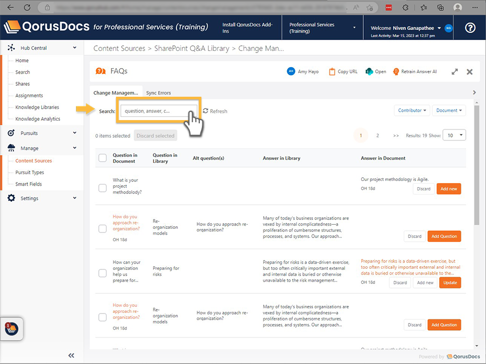Click the Content Sources breadcrumb link
Image resolution: width=486 pixels, height=364 pixels.
pyautogui.click(x=119, y=48)
